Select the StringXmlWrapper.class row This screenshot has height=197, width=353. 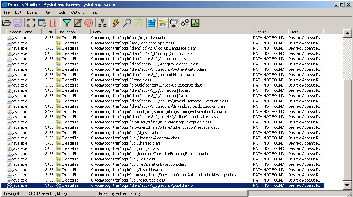(x=162, y=64)
